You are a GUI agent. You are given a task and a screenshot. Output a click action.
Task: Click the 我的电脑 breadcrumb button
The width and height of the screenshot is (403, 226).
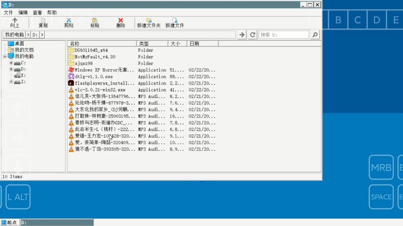tap(15, 35)
